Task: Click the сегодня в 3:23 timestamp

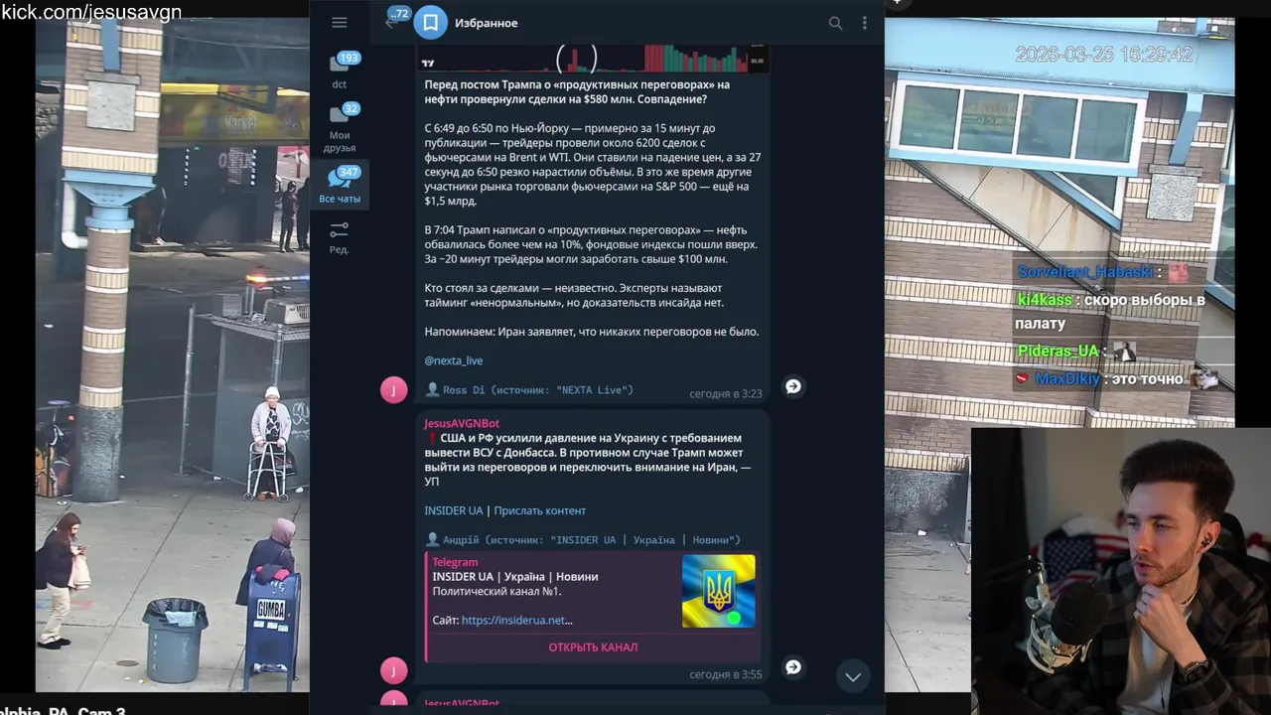Action: [x=726, y=393]
